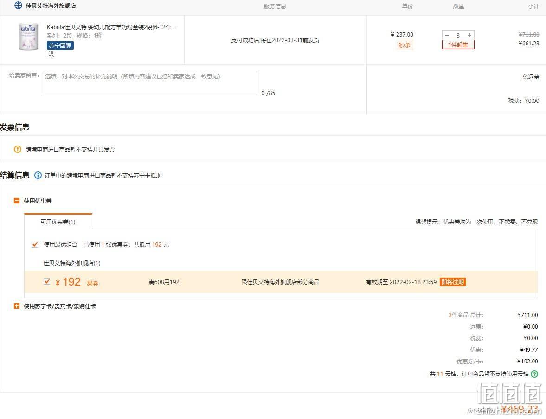Click the 即将过期 expiring-soon tag
This screenshot has height=419, width=546.
(453, 282)
